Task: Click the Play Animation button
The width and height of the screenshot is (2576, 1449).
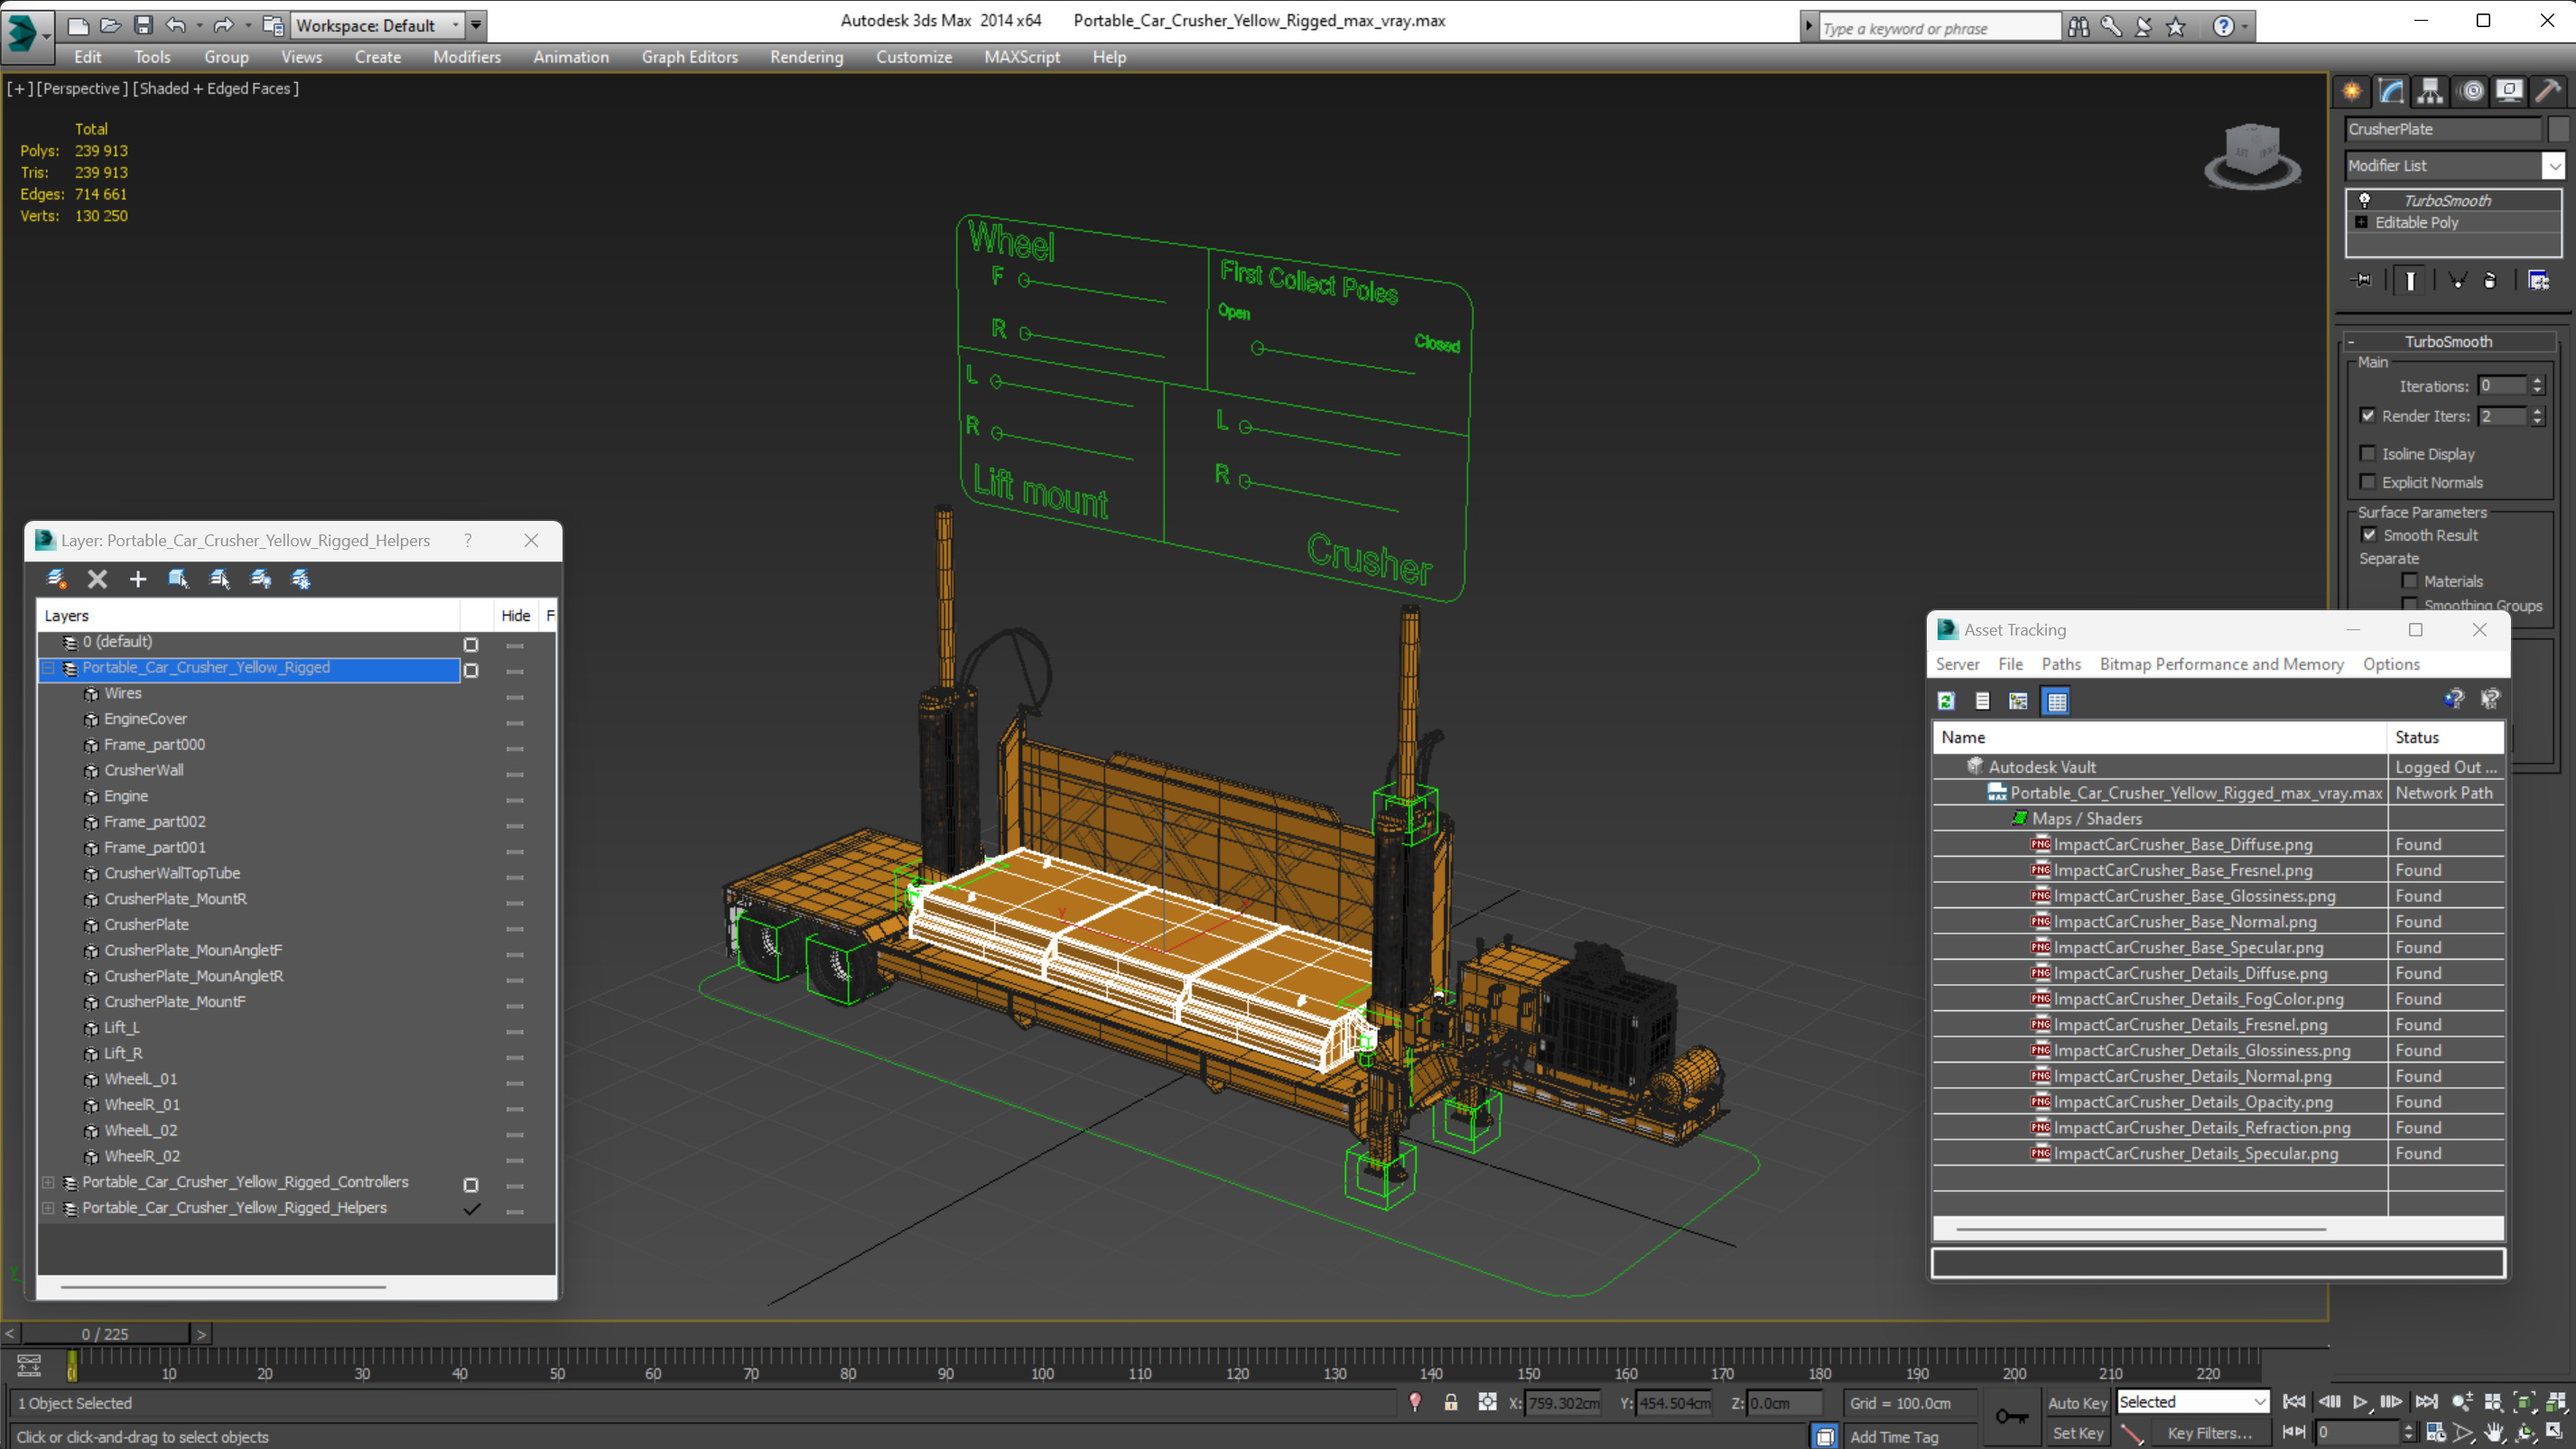Action: 2360,1402
